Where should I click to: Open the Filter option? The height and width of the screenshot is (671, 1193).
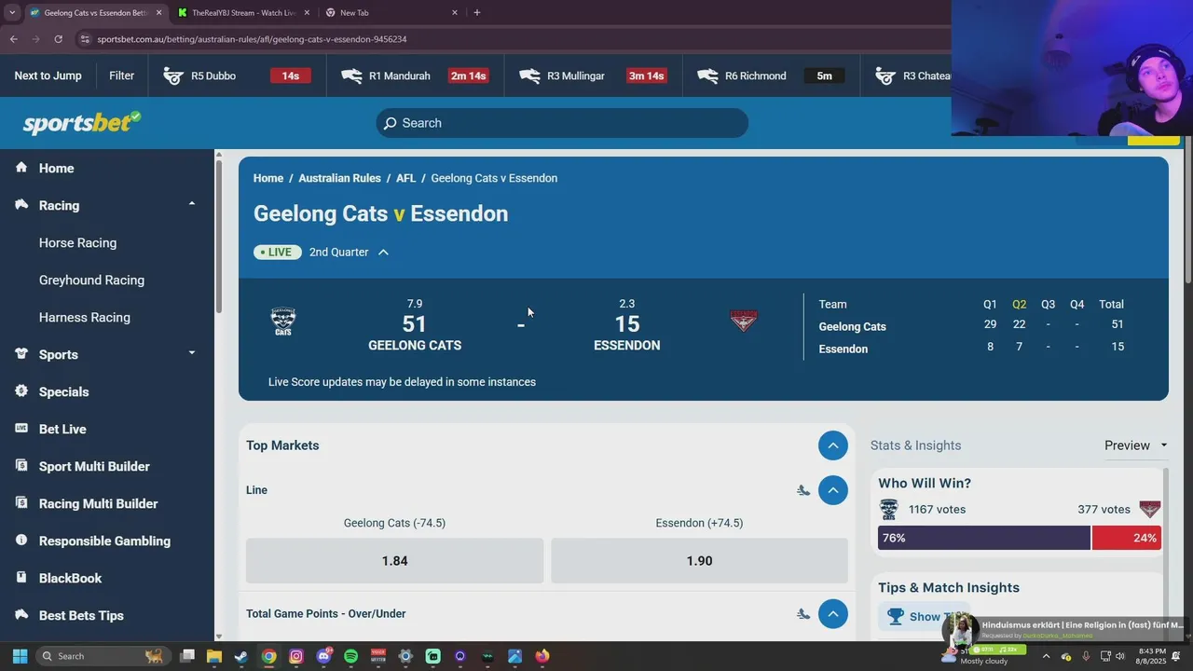pos(121,75)
